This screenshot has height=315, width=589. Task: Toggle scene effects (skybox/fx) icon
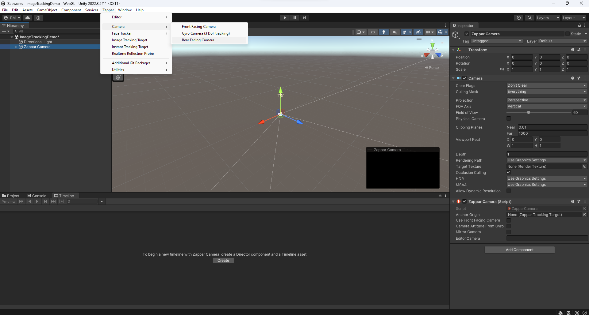coord(404,32)
